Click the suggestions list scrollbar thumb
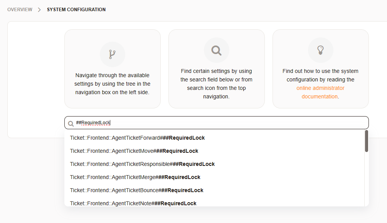Screen dimensions: 387x223 click(366, 141)
